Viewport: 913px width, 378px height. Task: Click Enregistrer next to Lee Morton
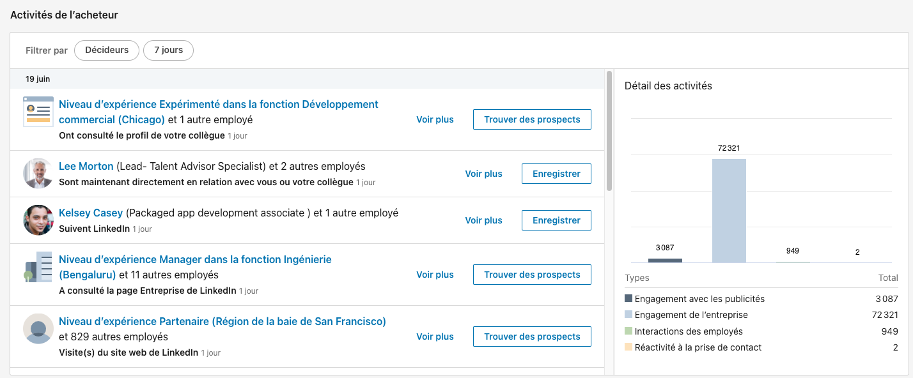(x=556, y=174)
